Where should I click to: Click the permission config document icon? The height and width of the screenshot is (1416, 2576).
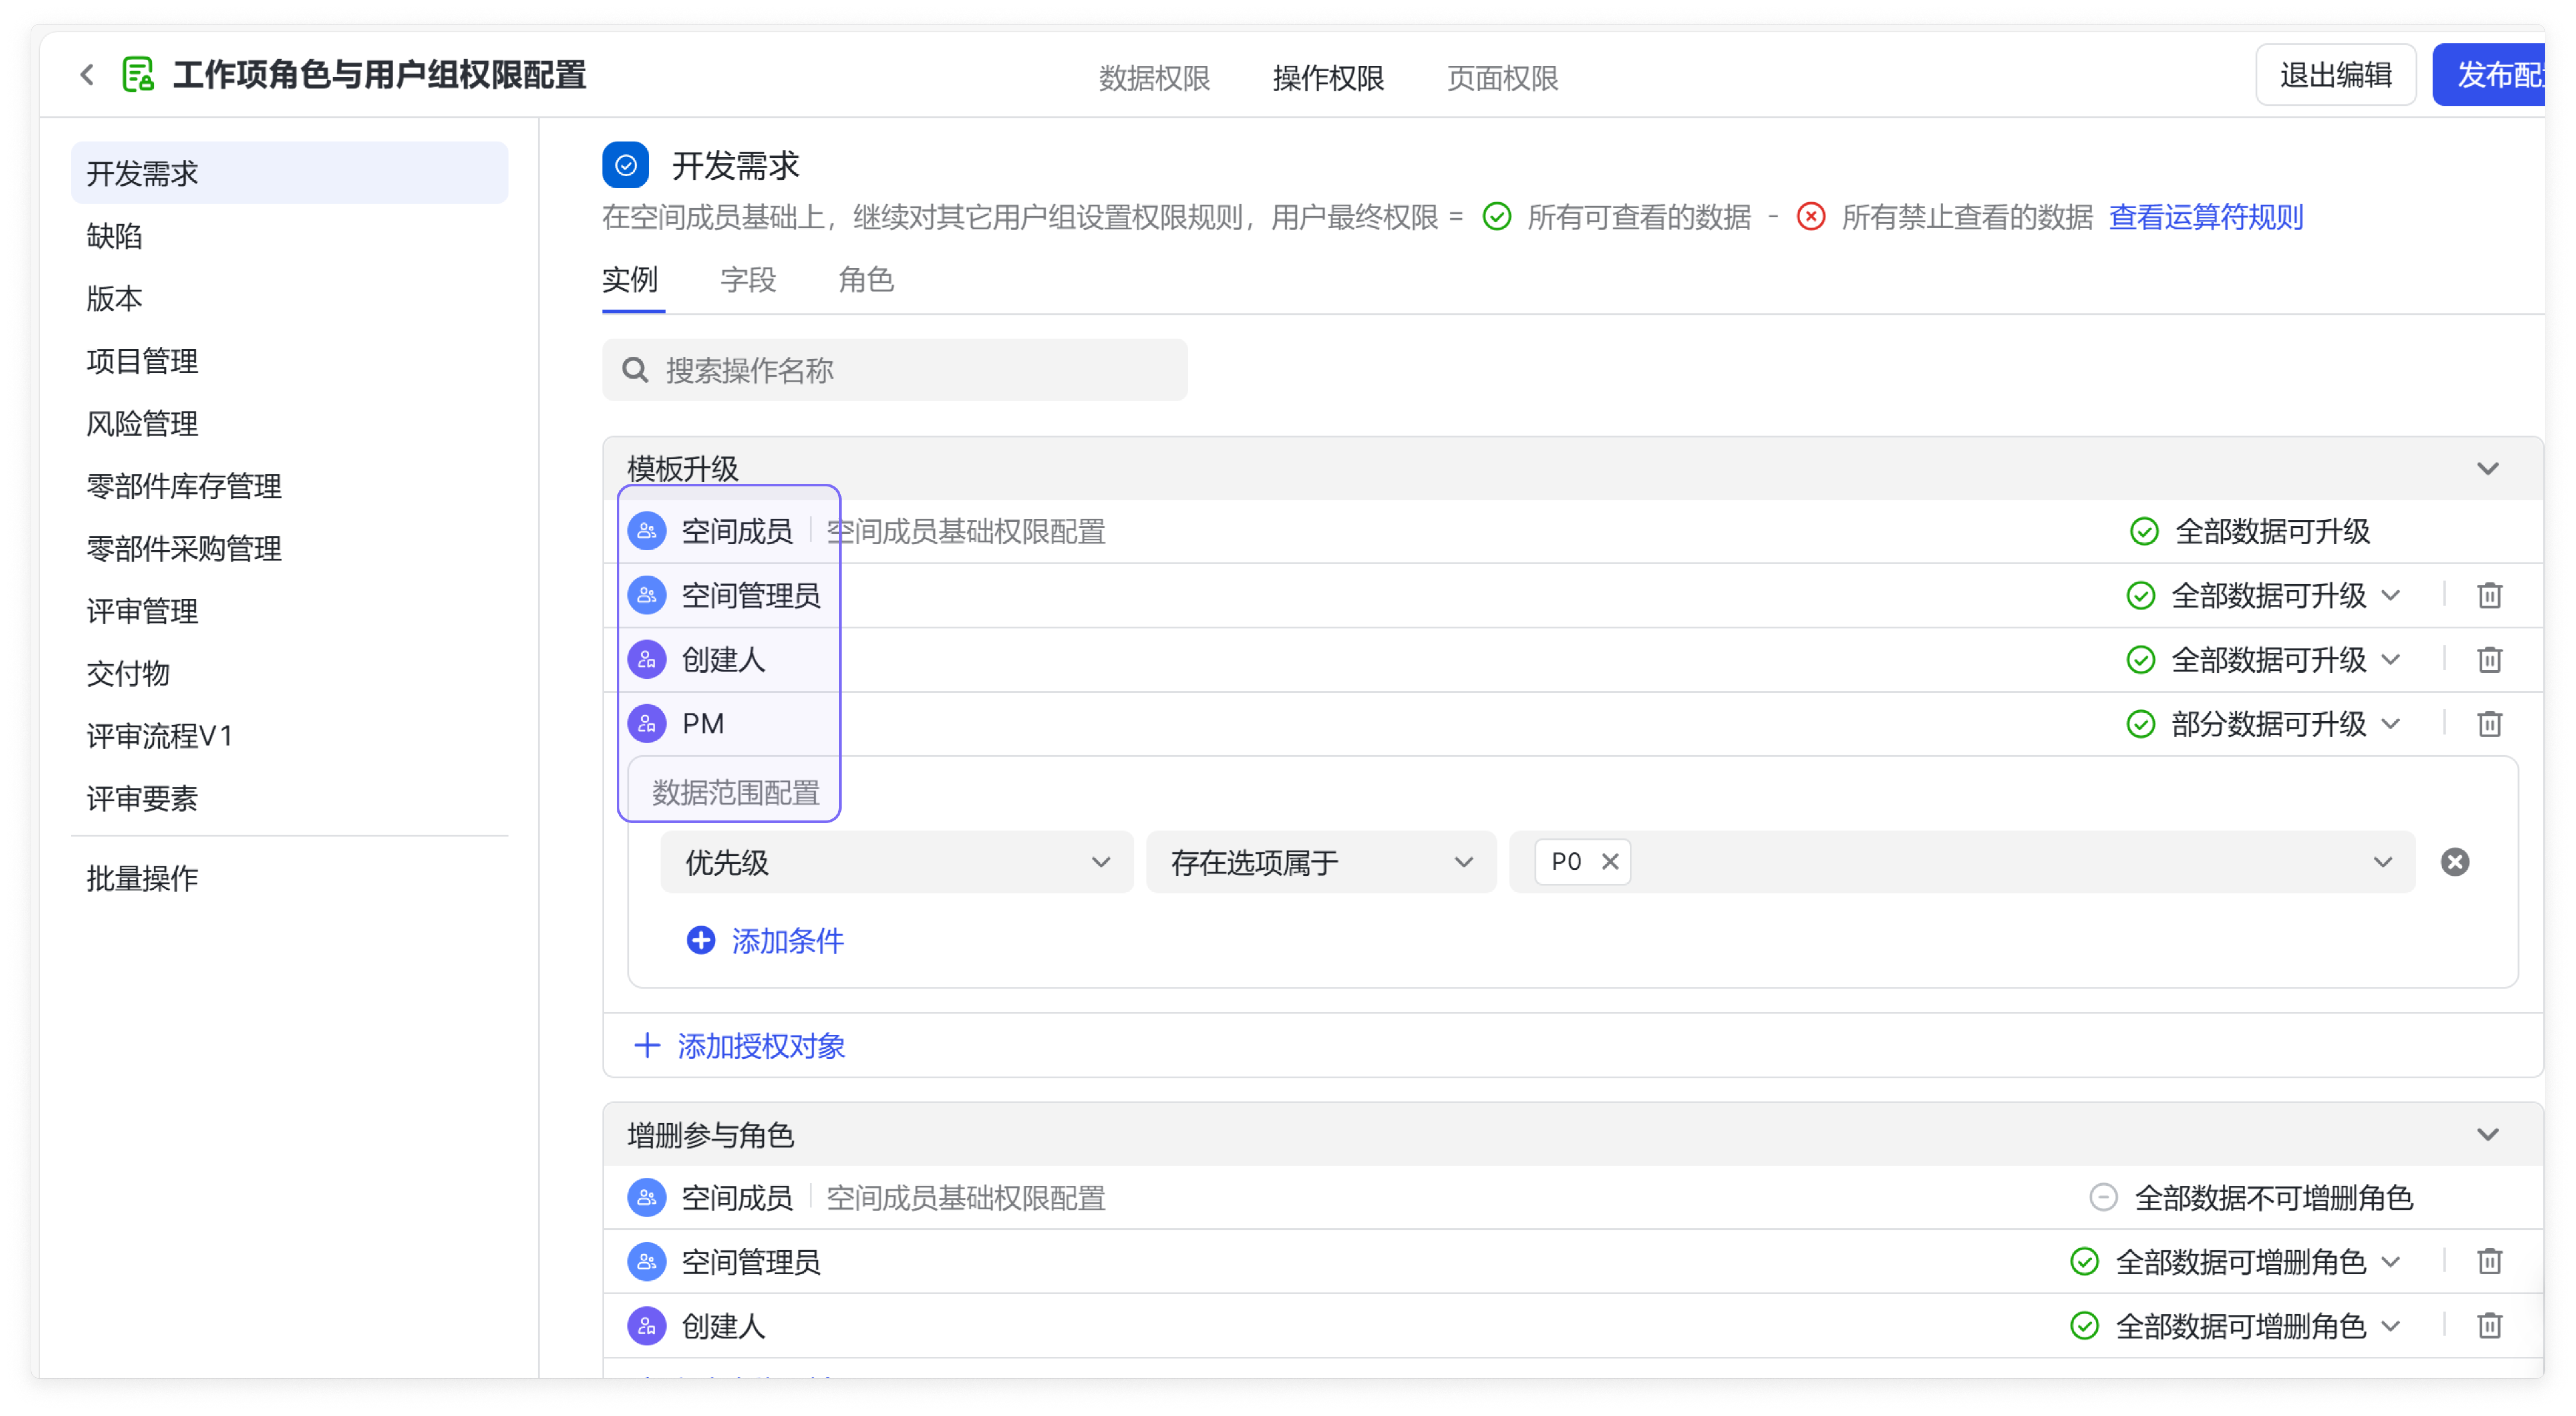click(138, 75)
